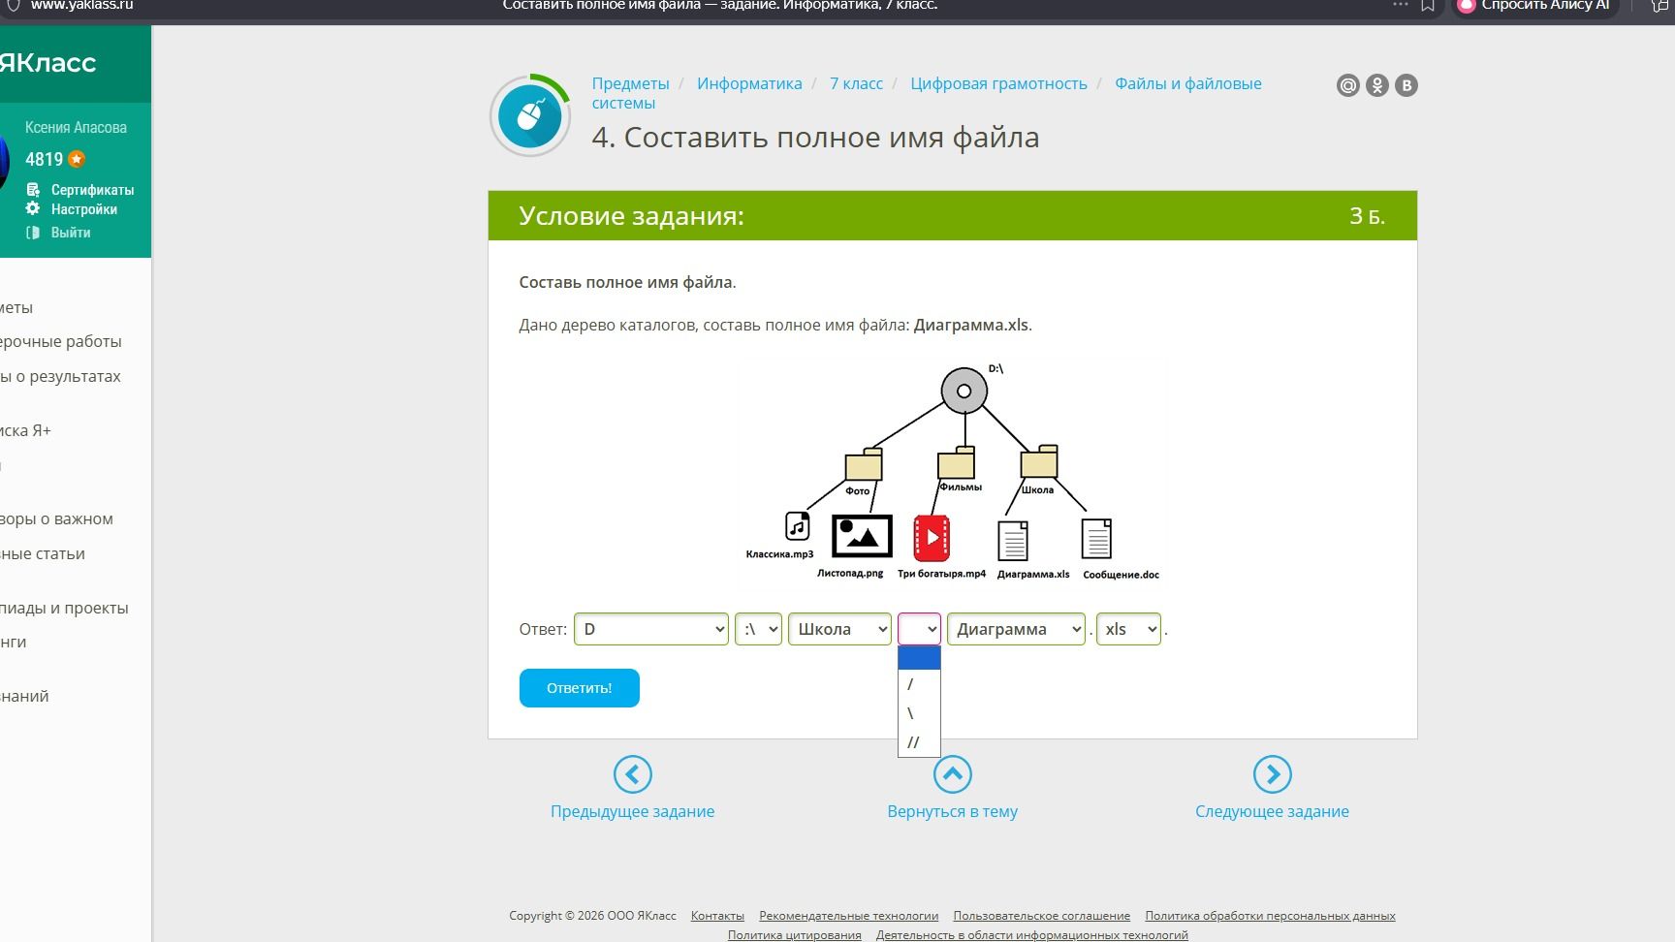
Task: Click the Настройки gear icon
Action: click(33, 208)
